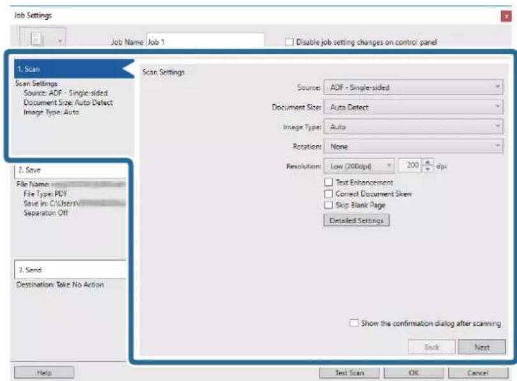Click the Source: ADF - Single-sided summary text

click(66, 93)
